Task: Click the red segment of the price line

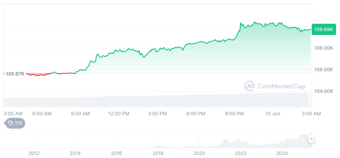Action: 40,74
